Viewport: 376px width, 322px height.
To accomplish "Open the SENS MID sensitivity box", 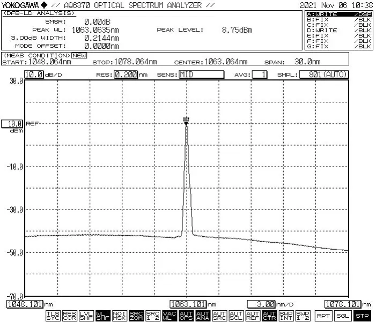I will tap(202, 74).
